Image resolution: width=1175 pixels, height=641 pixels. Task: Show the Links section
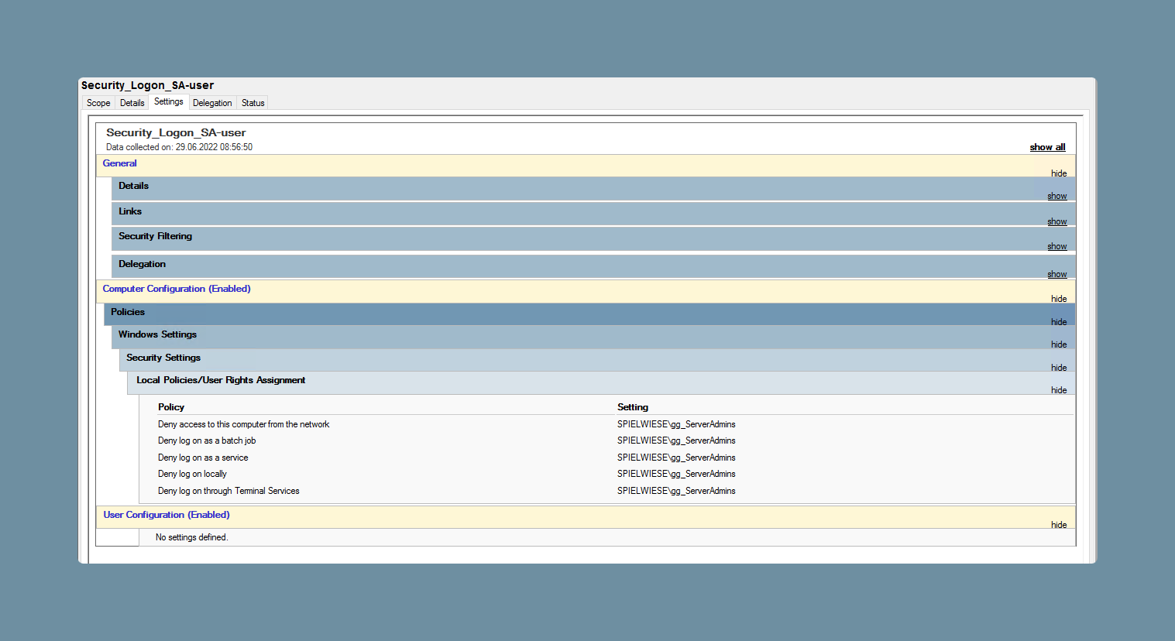click(x=1057, y=221)
